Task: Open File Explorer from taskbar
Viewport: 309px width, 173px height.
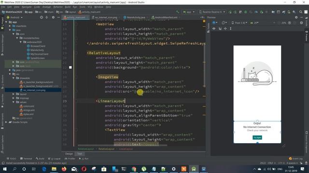Action: click(x=54, y=169)
